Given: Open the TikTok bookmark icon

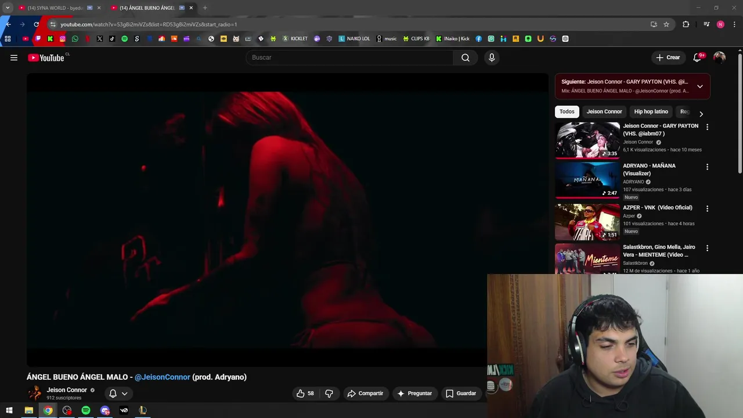Looking at the screenshot, I should (112, 39).
